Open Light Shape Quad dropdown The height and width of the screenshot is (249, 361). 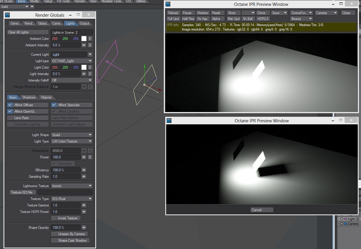[72, 135]
